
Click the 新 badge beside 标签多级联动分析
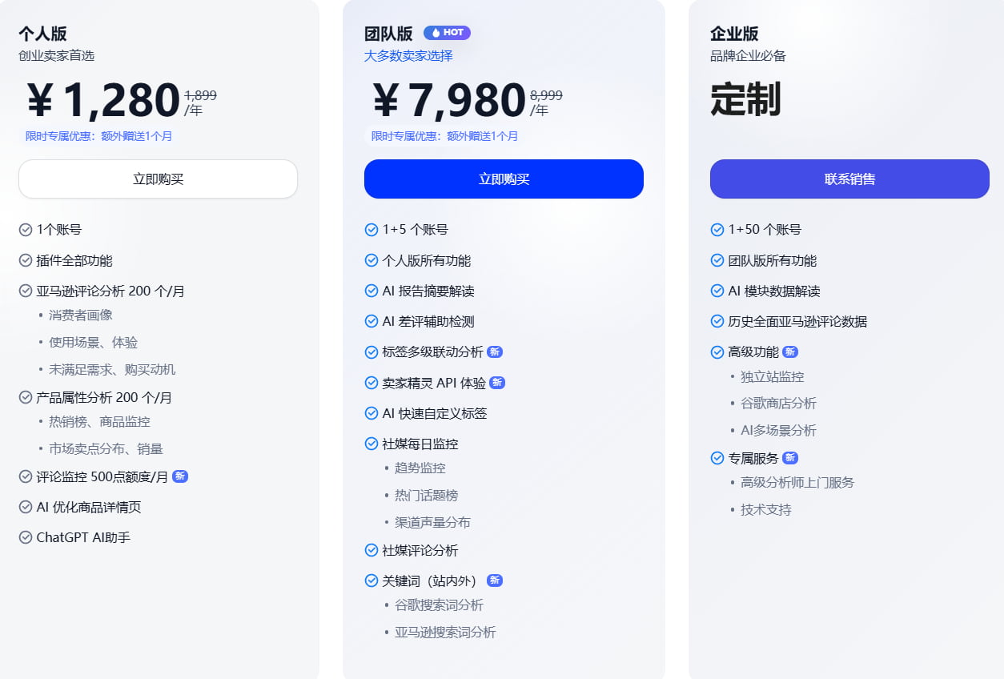click(x=495, y=352)
